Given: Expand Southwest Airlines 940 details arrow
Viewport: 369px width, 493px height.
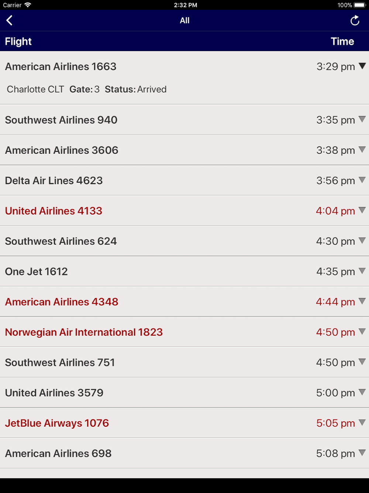Looking at the screenshot, I should (362, 119).
